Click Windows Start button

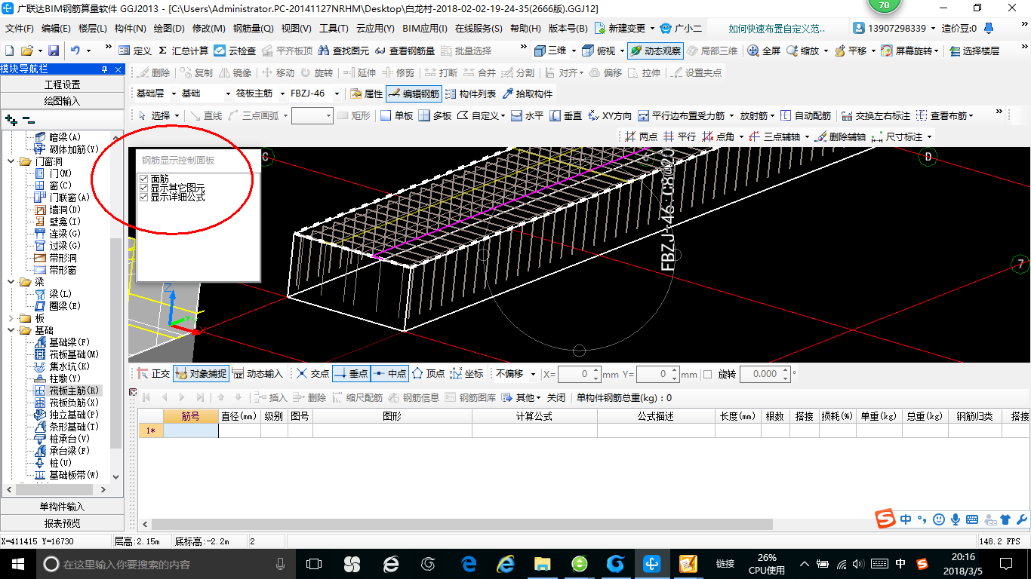coord(17,563)
